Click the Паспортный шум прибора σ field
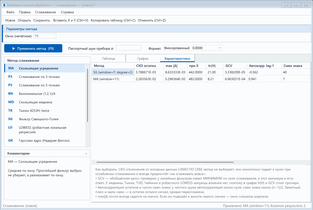The width and height of the screenshot is (313, 210). 128,48
